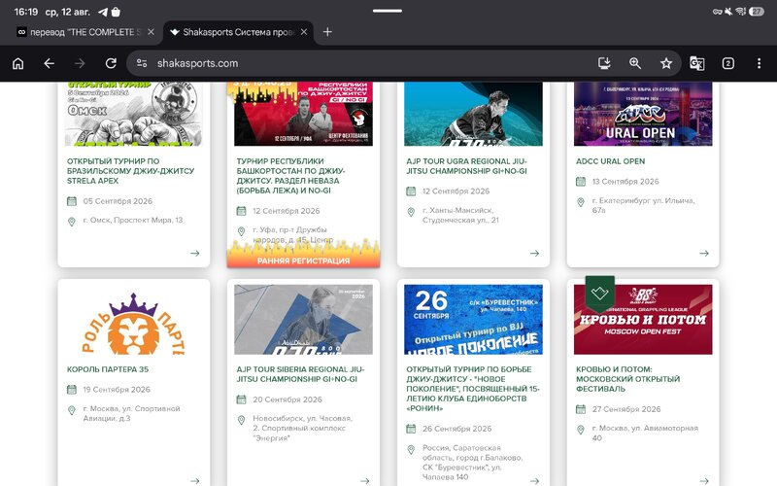Viewport: 777px width, 486px height.
Task: Tap the desktop site download icon
Action: (x=604, y=63)
